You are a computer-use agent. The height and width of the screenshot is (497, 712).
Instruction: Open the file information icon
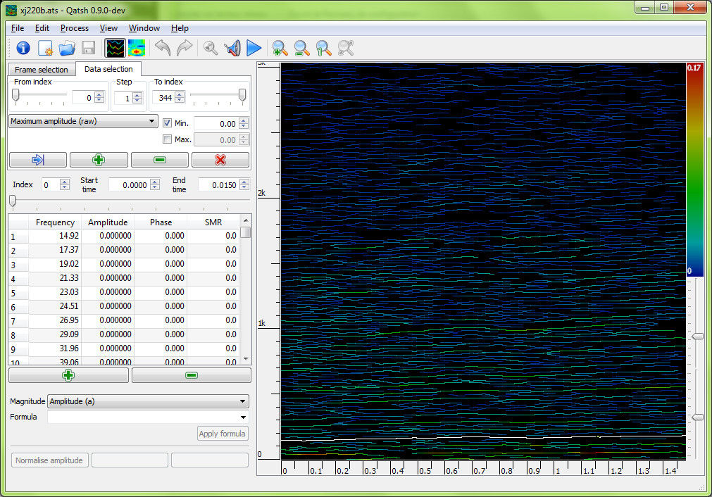(x=23, y=48)
